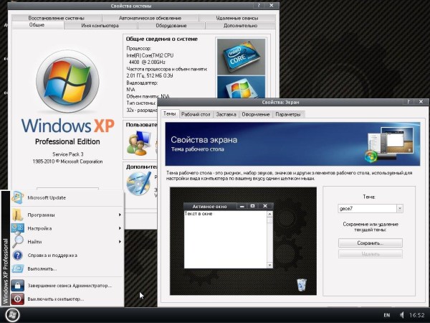Click the Windows Start orb on taskbar

pyautogui.click(x=15, y=315)
